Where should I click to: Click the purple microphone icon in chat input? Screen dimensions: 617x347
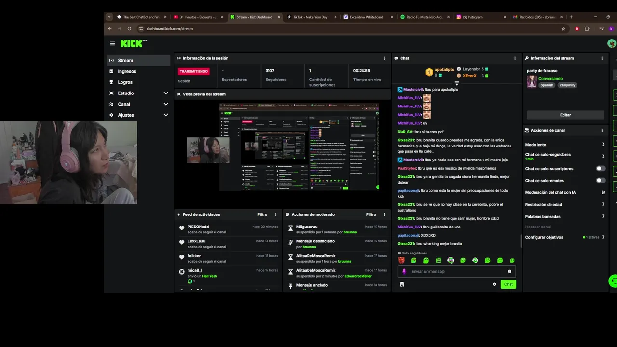click(x=404, y=271)
